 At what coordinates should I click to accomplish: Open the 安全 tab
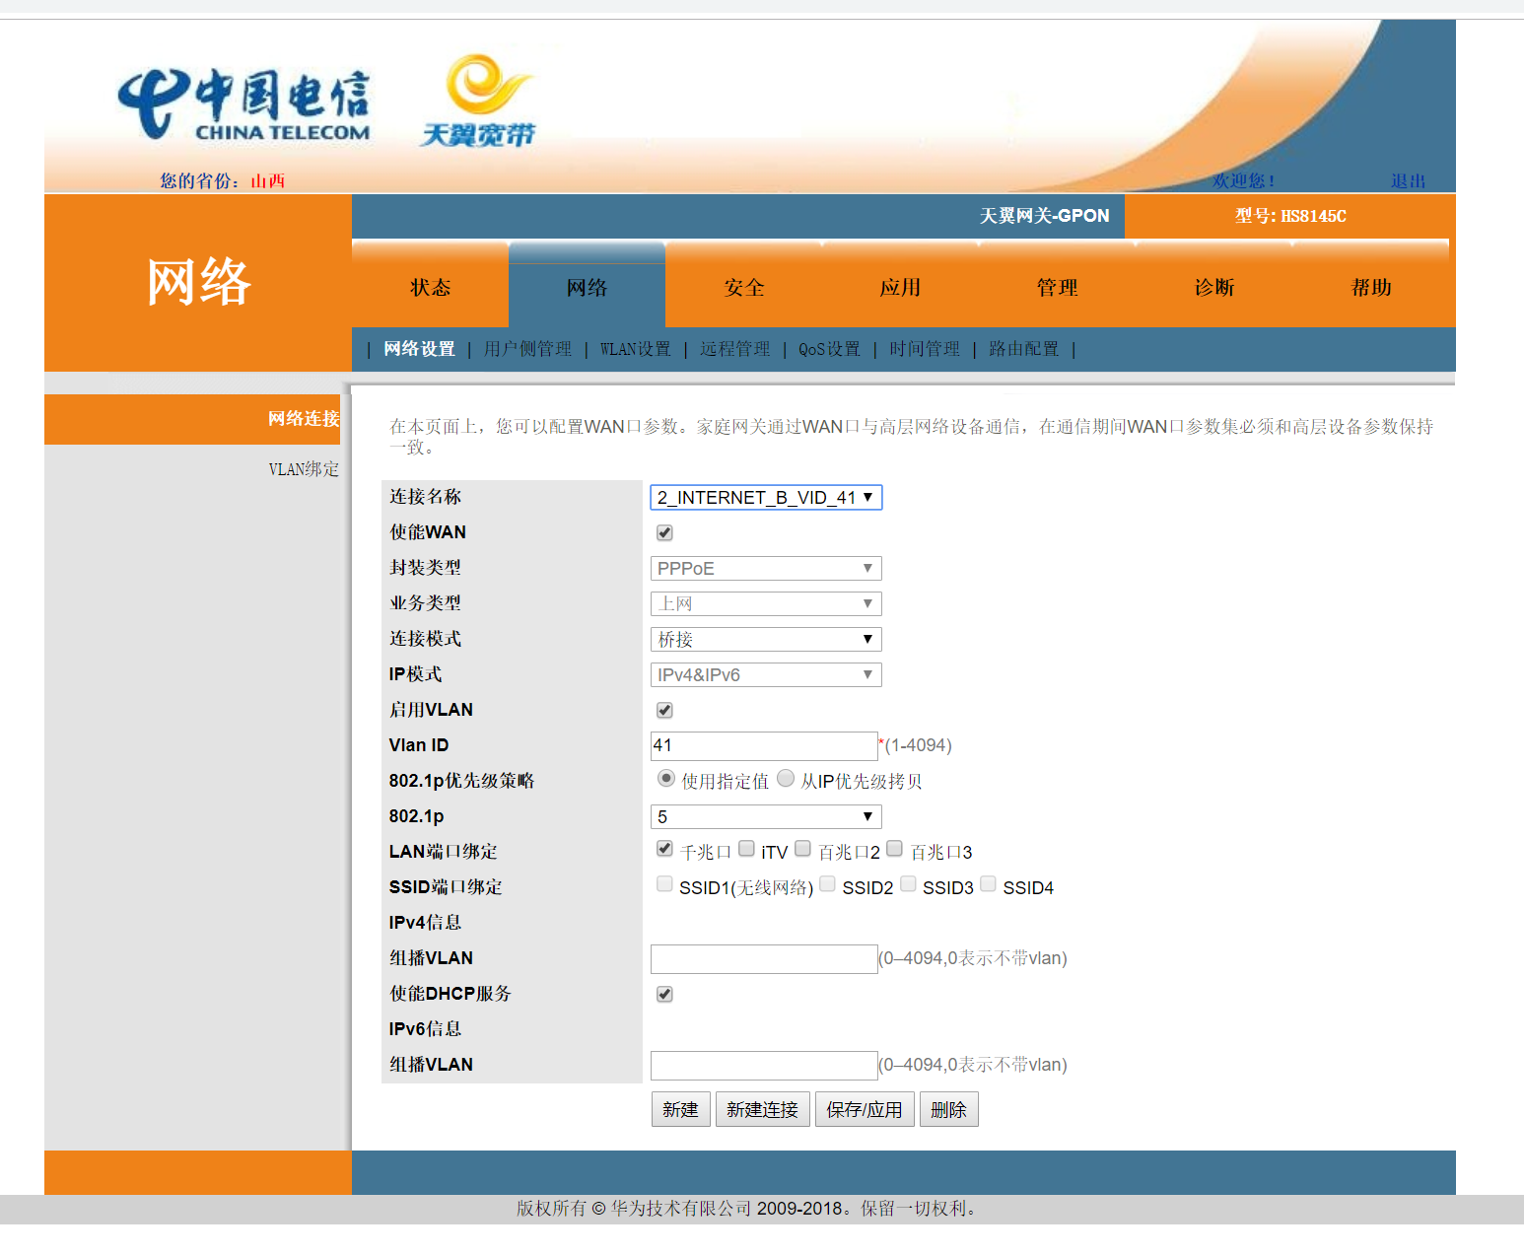743,287
